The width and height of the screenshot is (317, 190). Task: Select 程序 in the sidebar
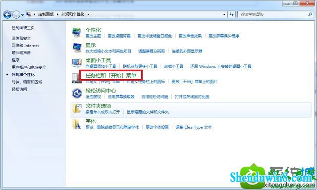15,60
